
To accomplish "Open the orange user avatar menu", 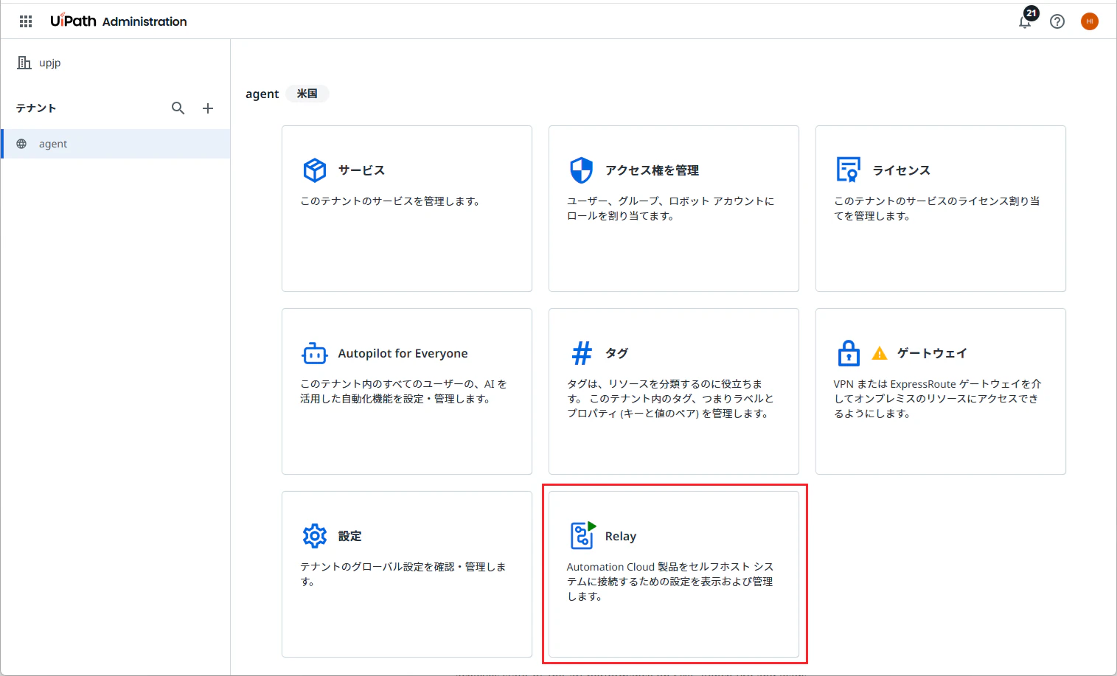I will tap(1090, 21).
